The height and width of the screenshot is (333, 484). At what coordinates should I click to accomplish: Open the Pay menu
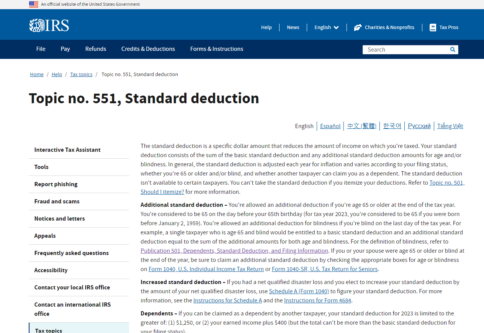[65, 49]
